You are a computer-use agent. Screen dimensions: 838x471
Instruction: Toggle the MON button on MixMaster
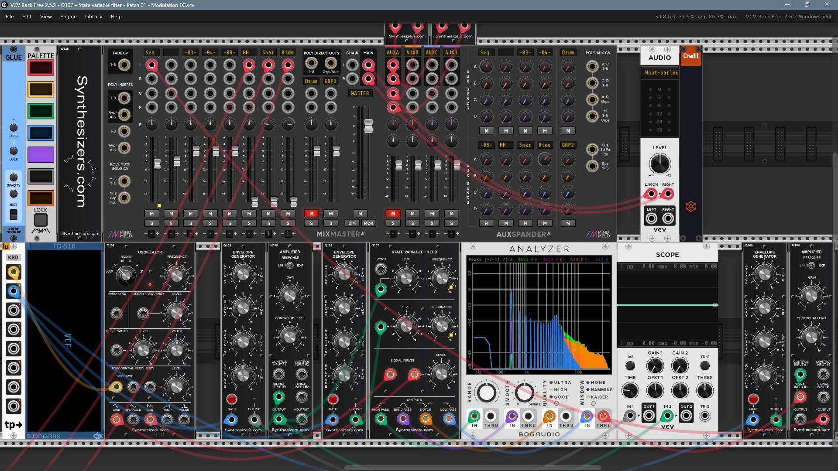[x=368, y=223]
